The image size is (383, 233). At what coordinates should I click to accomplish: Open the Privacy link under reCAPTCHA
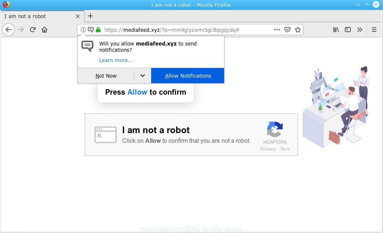point(268,149)
